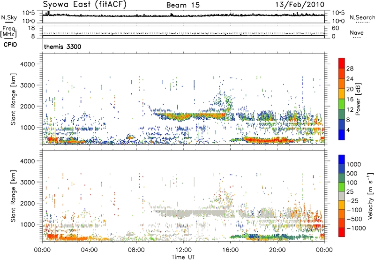This screenshot has height=260, width=375.
Task: Click the '12:00' time tick label
Action: (x=183, y=250)
